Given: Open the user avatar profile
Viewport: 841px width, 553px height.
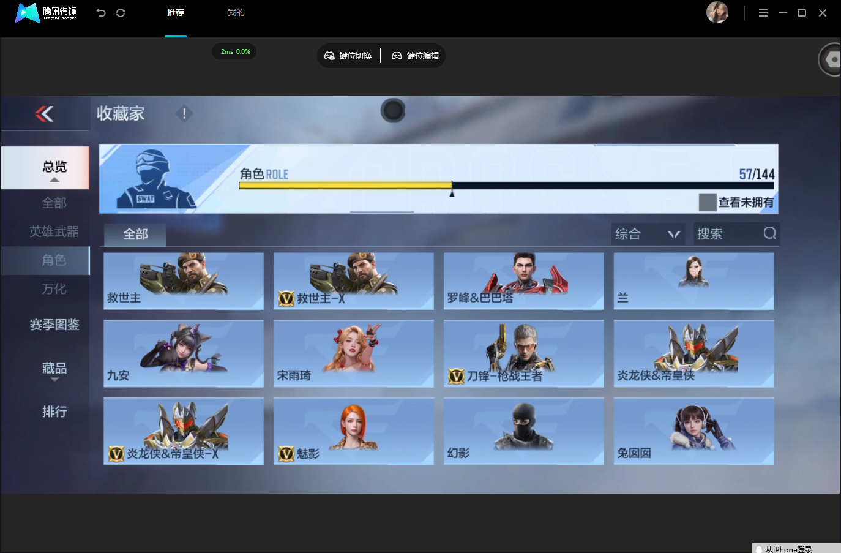Looking at the screenshot, I should click(x=717, y=12).
